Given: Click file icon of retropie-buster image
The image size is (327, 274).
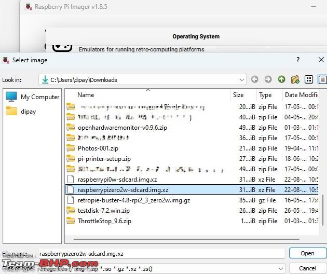Looking at the screenshot, I should pyautogui.click(x=71, y=200).
